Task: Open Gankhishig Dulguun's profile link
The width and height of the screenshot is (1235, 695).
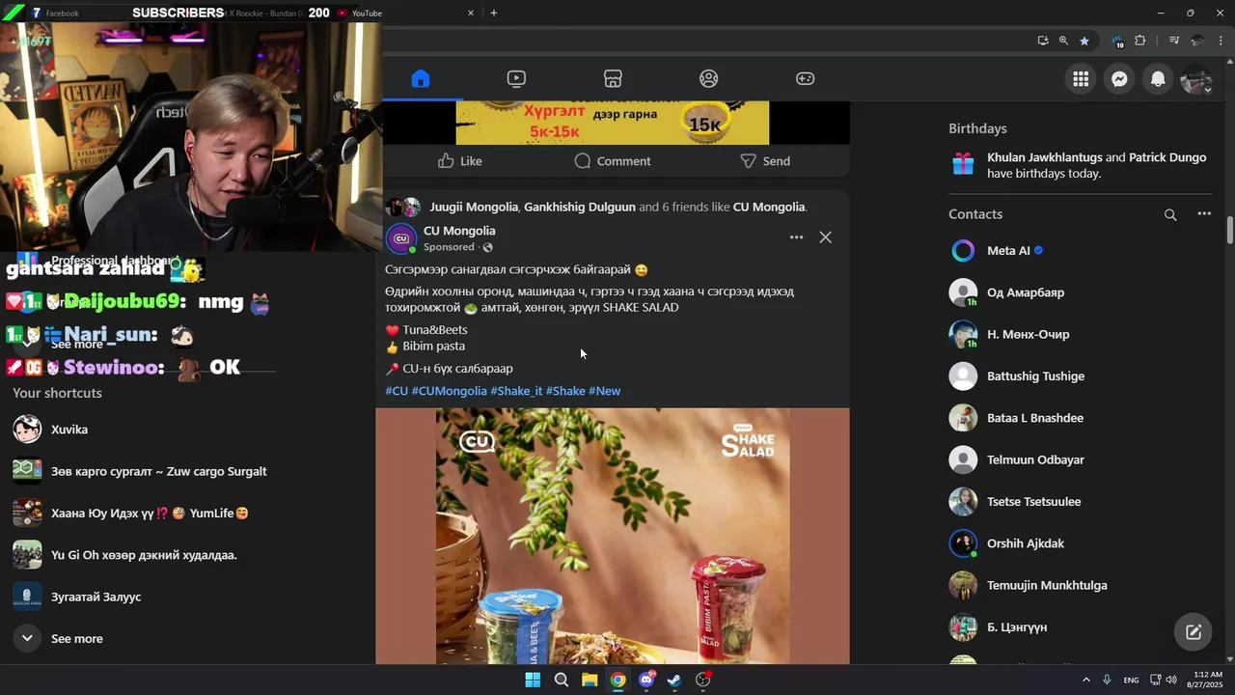Action: pyautogui.click(x=580, y=207)
